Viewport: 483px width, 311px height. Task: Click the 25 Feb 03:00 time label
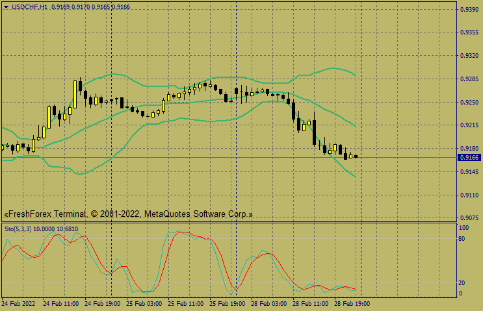144,304
